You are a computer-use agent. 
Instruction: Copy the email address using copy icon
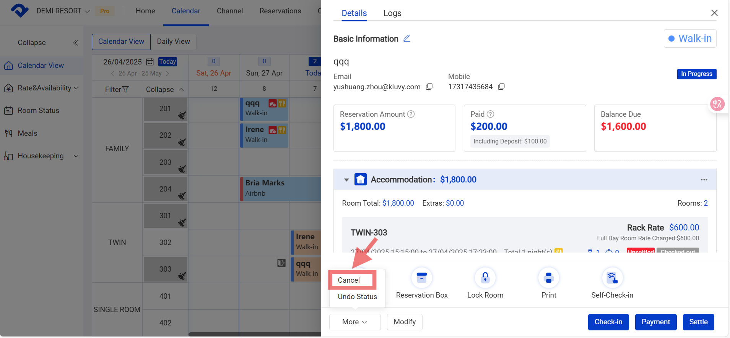(429, 87)
